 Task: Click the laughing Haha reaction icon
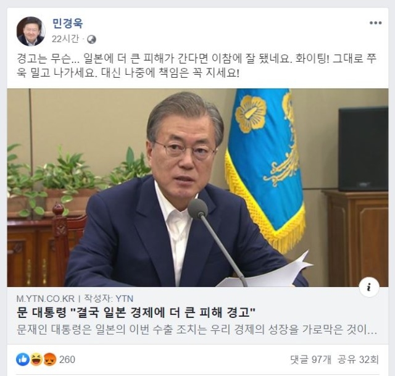click(x=36, y=359)
